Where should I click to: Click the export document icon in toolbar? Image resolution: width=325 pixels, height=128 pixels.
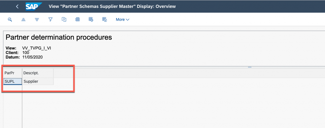coord(64,19)
